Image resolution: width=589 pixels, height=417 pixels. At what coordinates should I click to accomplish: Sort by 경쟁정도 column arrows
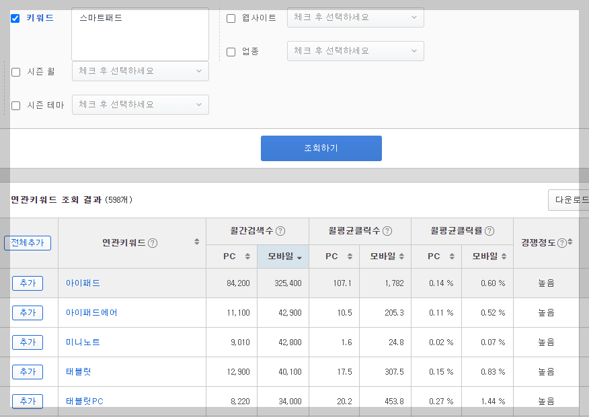coord(570,242)
